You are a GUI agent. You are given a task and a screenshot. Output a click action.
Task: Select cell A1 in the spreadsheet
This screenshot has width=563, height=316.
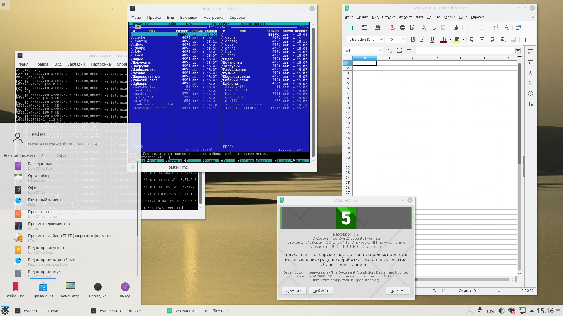[364, 63]
